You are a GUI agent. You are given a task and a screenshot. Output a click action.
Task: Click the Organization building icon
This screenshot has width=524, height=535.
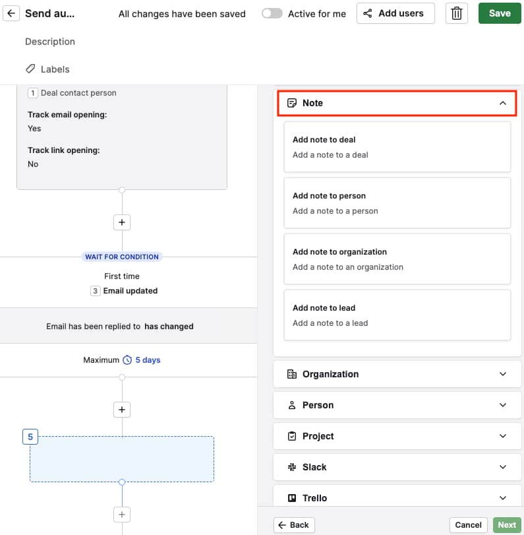(291, 374)
